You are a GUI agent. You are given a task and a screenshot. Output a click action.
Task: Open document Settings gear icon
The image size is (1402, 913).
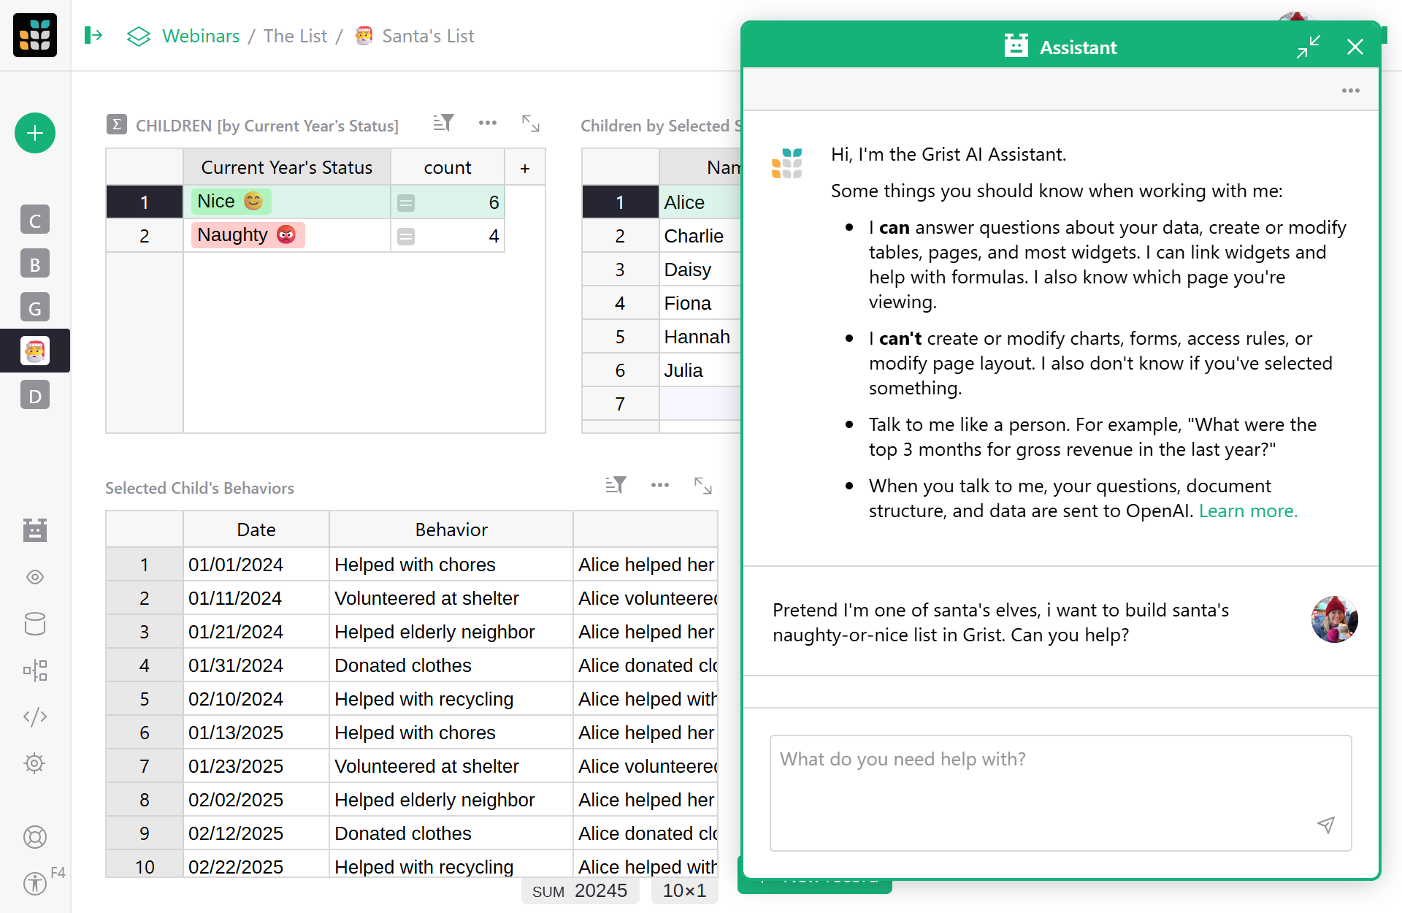point(34,763)
